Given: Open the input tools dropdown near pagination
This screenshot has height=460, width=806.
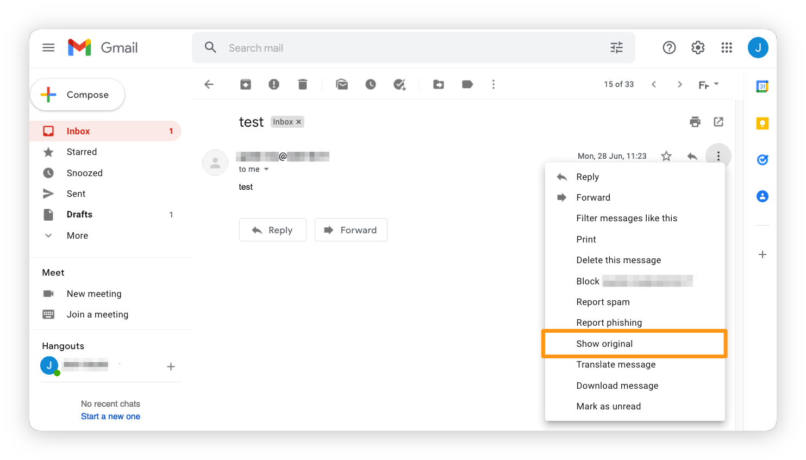Looking at the screenshot, I should tap(708, 84).
